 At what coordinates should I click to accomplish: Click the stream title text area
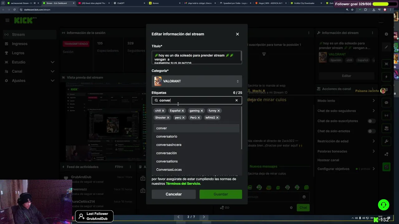(197, 58)
